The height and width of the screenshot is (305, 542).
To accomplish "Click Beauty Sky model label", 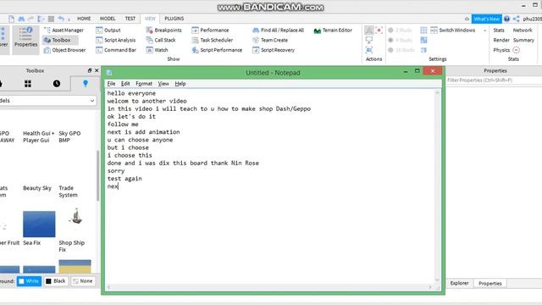I will tap(37, 188).
